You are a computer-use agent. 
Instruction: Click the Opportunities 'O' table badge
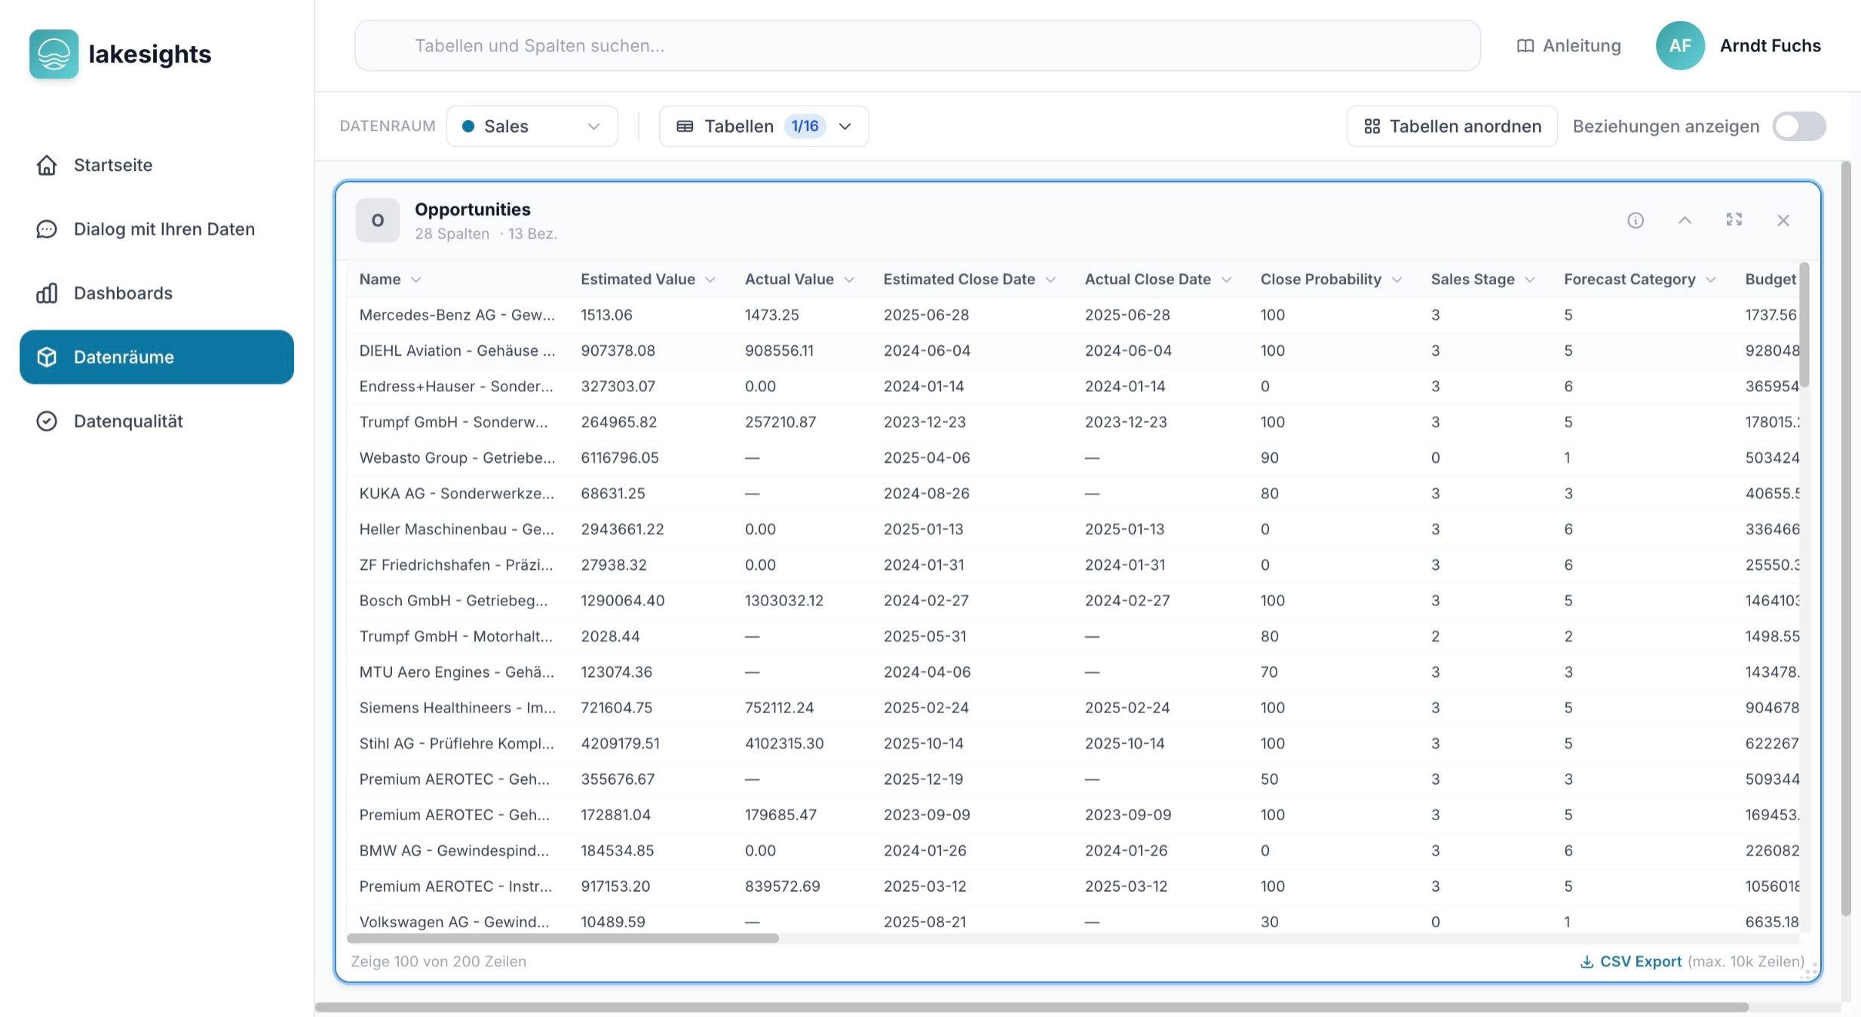[x=377, y=220]
